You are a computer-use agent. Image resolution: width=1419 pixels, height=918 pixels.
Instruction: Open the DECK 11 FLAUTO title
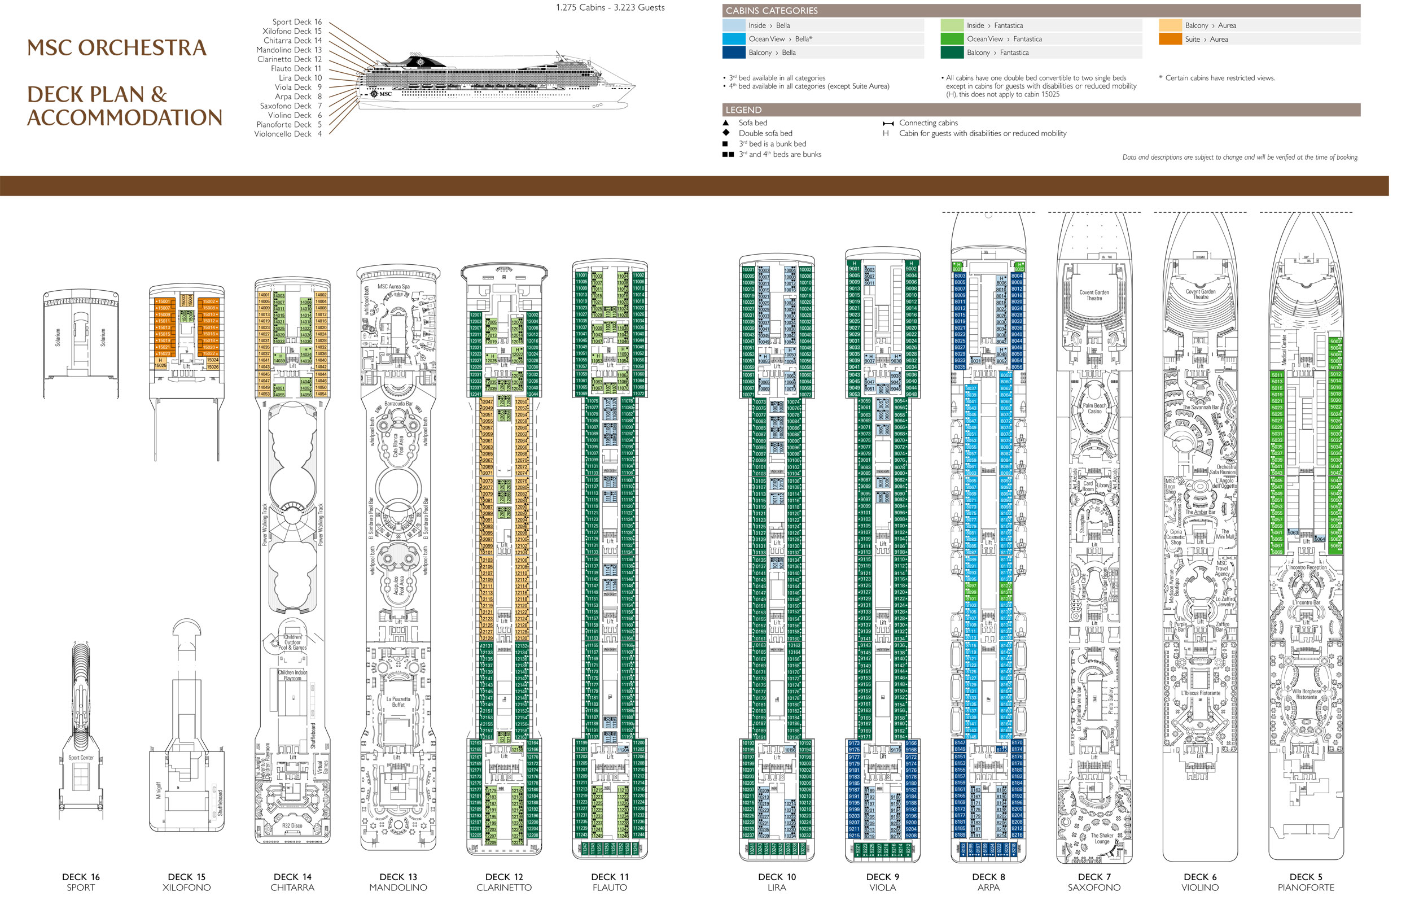[610, 882]
